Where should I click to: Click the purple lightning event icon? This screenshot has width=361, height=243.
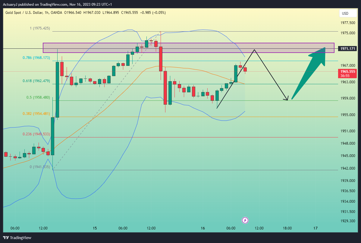245,220
